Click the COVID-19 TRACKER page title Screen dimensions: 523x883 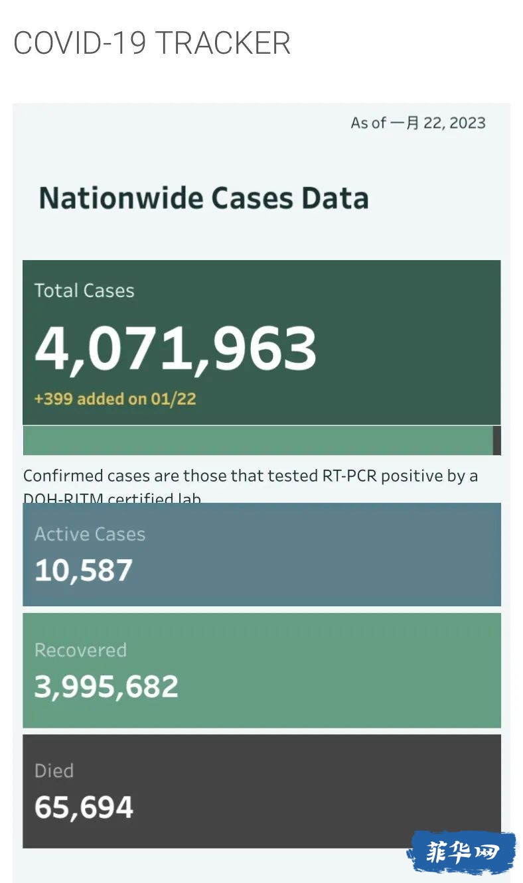pos(152,44)
